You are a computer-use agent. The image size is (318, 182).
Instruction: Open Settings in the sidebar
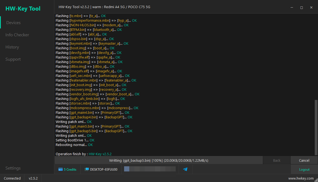(x=13, y=168)
